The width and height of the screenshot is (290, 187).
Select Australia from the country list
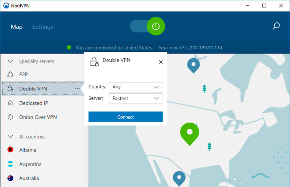click(29, 178)
